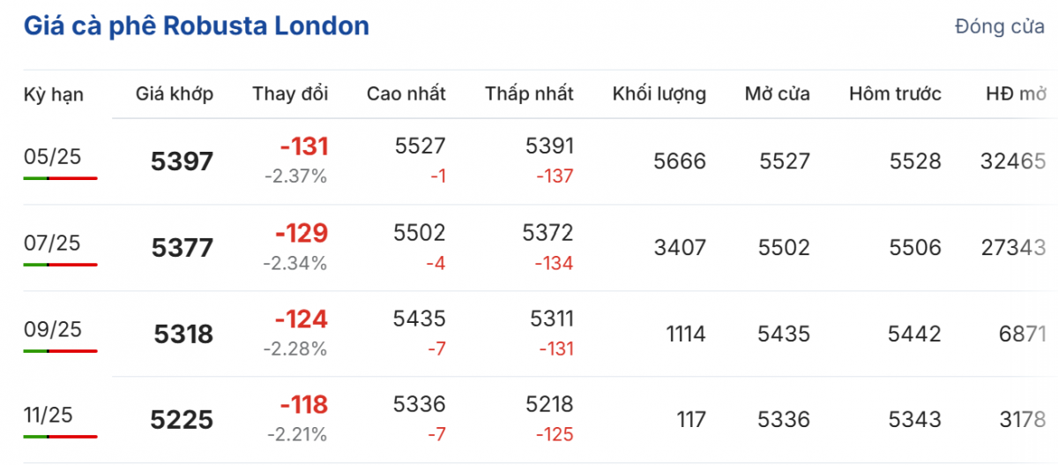Screen dimensions: 1058x465
Task: Click the 'Hôm trước' column header
Action: [895, 94]
